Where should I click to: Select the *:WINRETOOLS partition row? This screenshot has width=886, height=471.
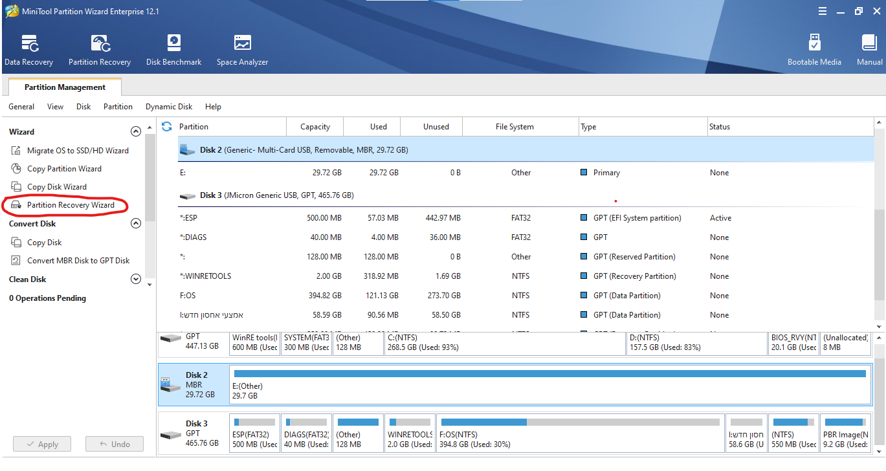coord(526,276)
